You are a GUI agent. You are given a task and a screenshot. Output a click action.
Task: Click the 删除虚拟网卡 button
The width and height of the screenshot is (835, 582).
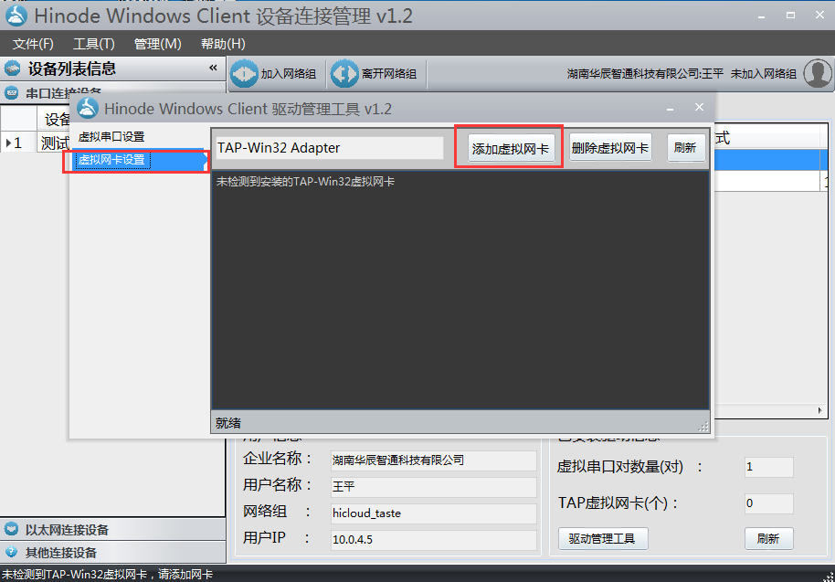click(x=608, y=146)
